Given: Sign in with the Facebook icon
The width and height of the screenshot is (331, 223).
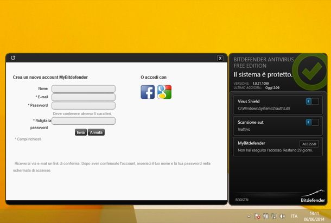Looking at the screenshot, I should click(148, 92).
